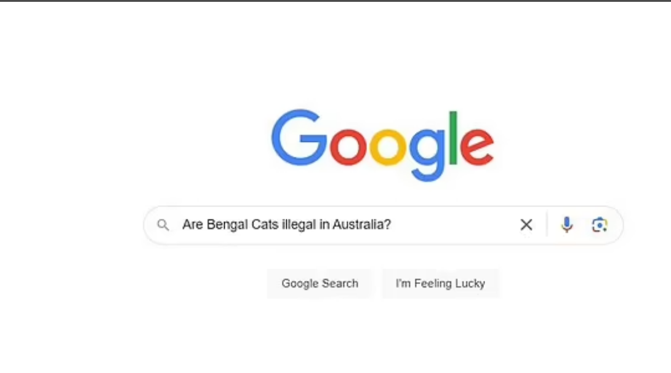Click the blue capital G in logo
Viewport: 671px width, 373px height.
click(299, 137)
